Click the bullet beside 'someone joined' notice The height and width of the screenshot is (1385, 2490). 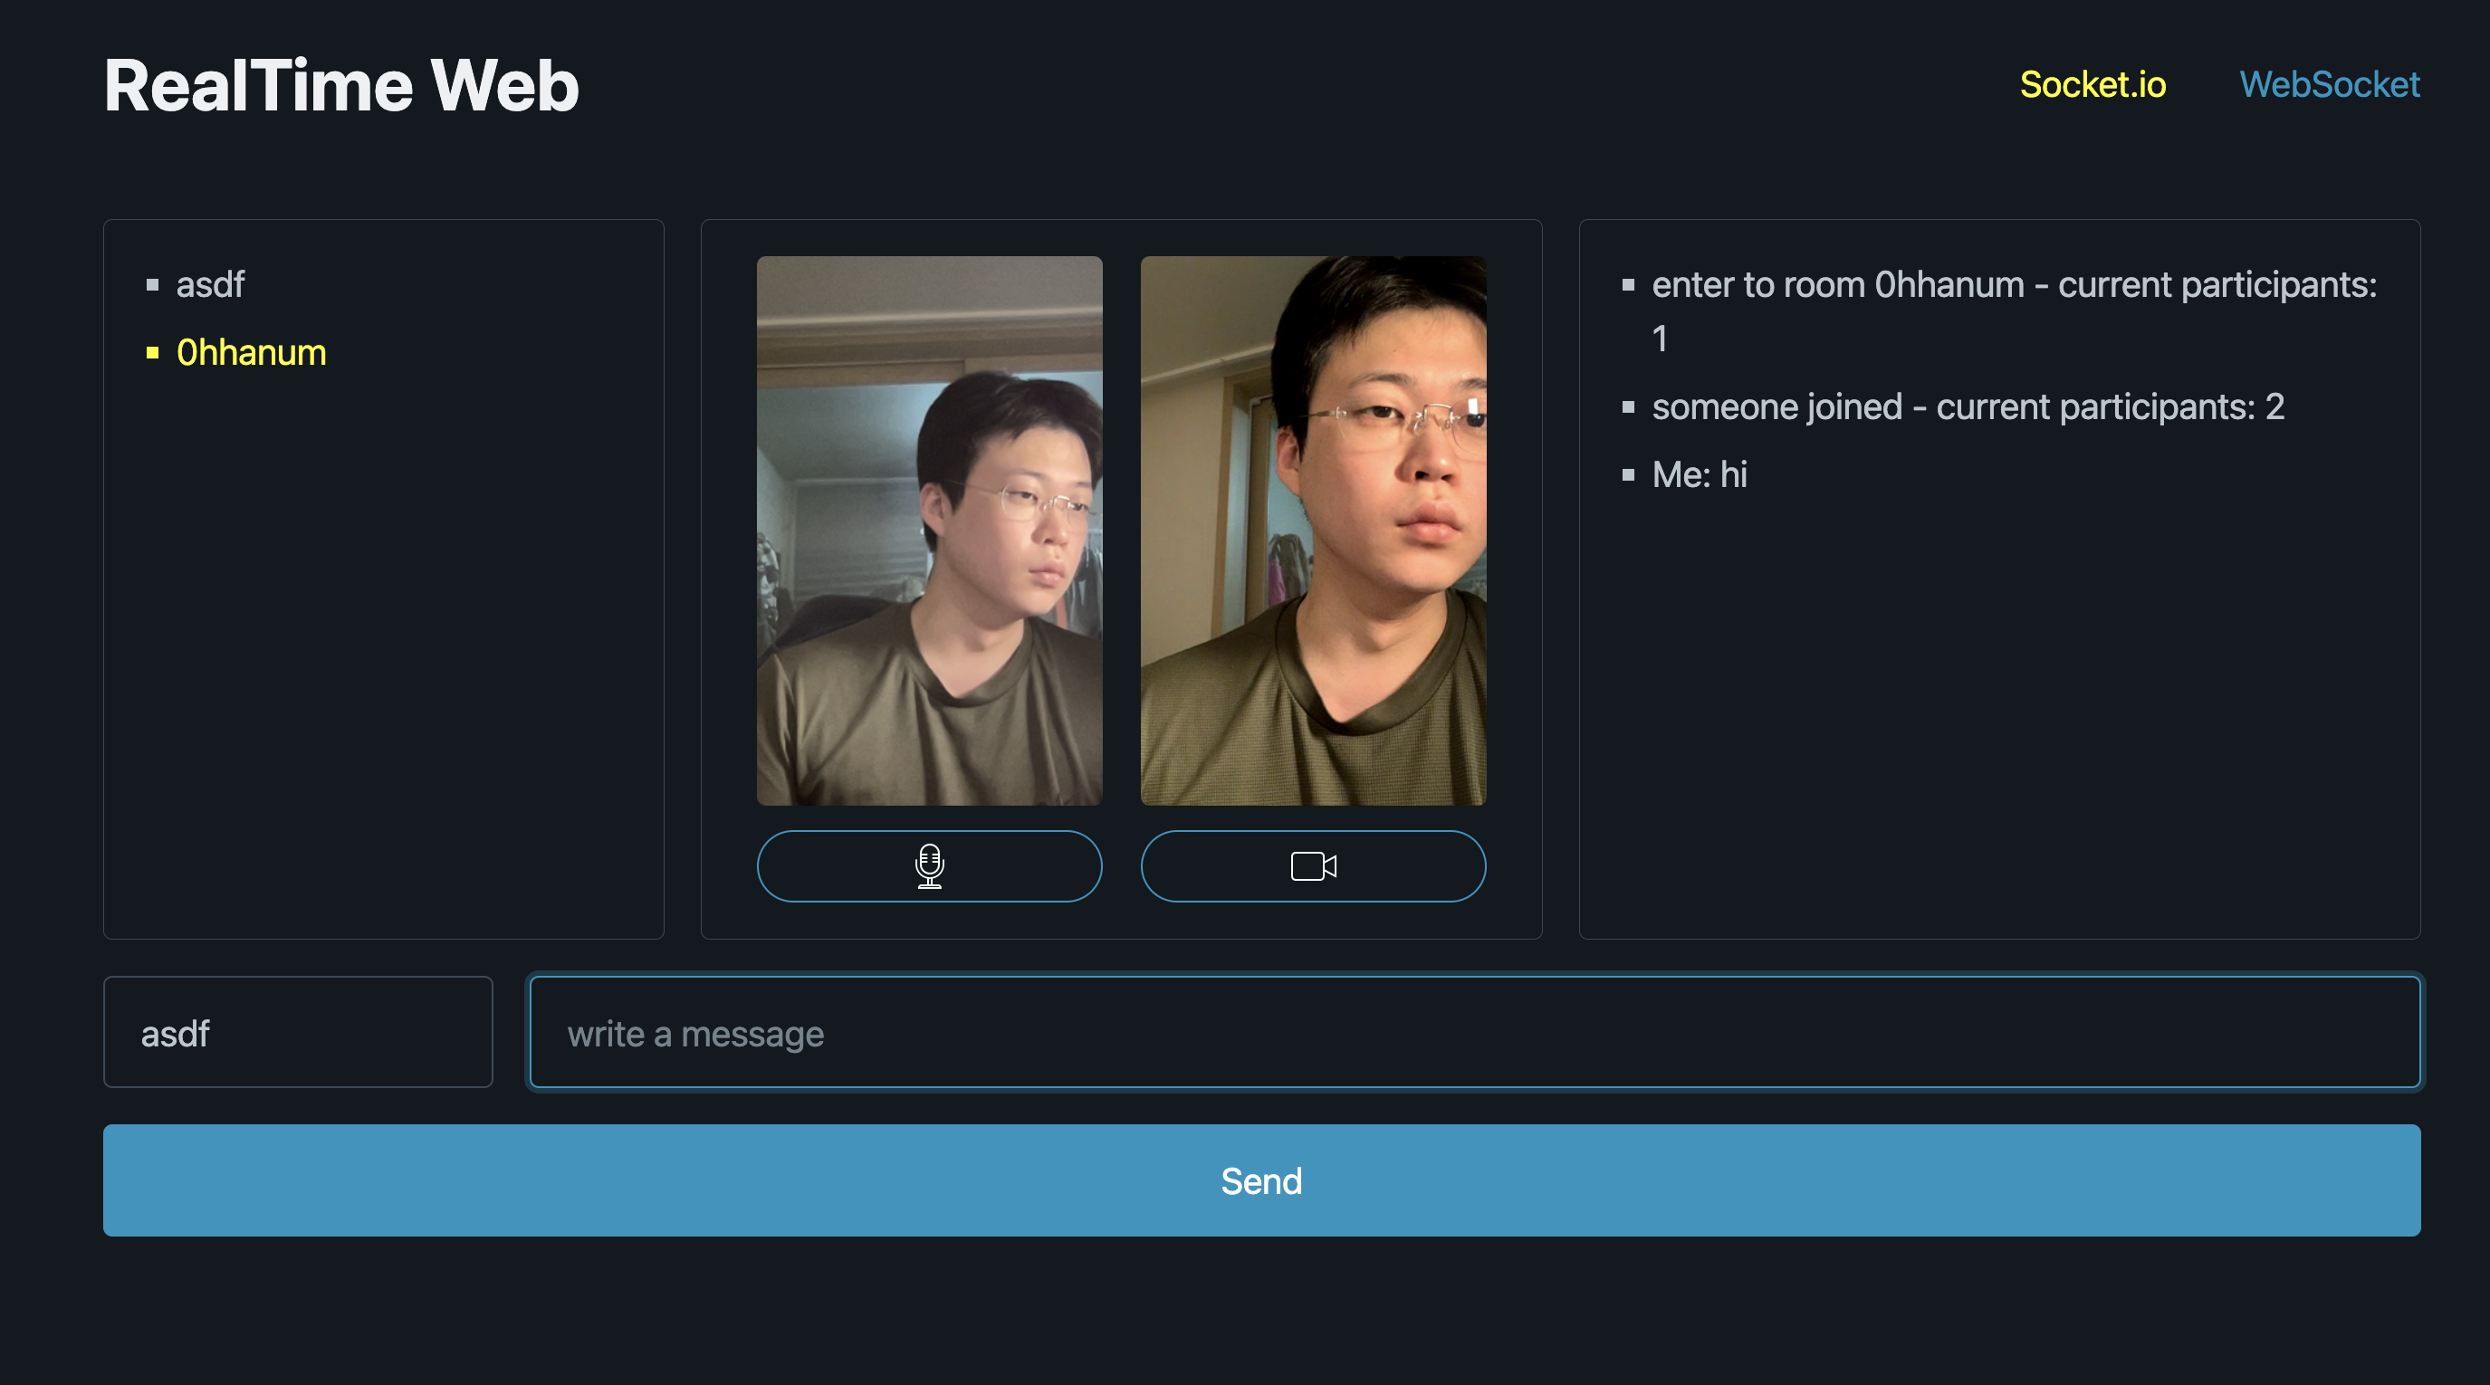pos(1627,408)
